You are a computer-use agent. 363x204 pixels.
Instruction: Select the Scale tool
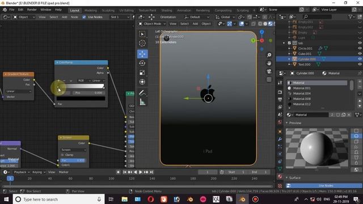(x=142, y=73)
